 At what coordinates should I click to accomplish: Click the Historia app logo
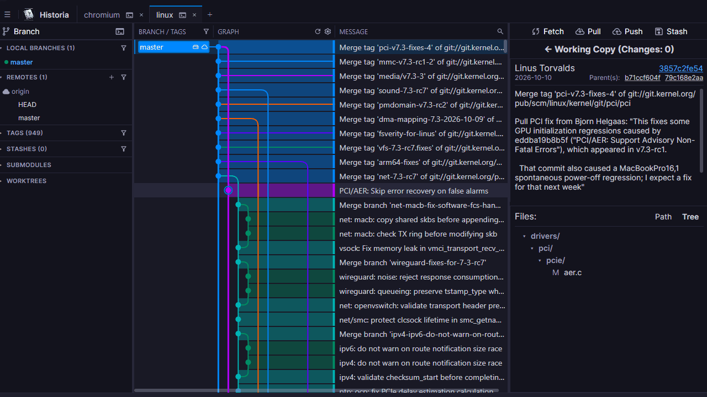pos(29,15)
